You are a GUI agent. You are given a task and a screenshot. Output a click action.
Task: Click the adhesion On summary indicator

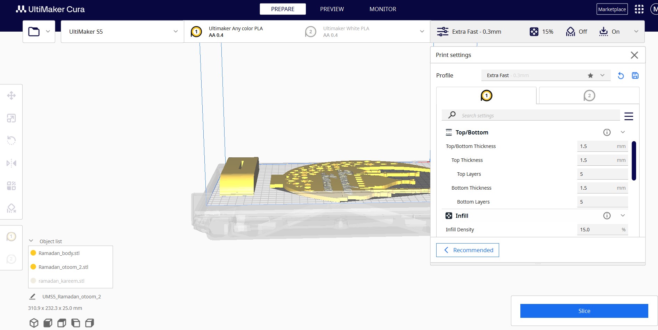click(x=609, y=32)
